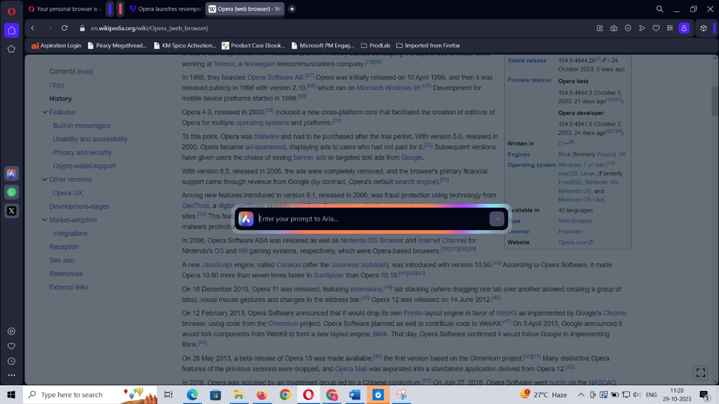Open the extensions cube icon

[x=703, y=28]
